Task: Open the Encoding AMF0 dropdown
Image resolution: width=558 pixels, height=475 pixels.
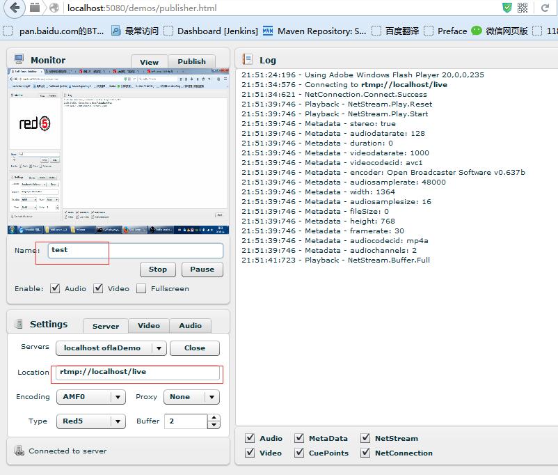Action: click(x=91, y=396)
